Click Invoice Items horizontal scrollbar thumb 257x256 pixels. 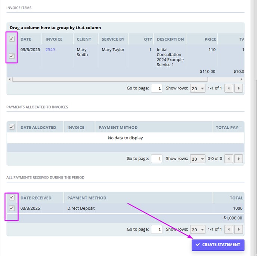coord(110,79)
